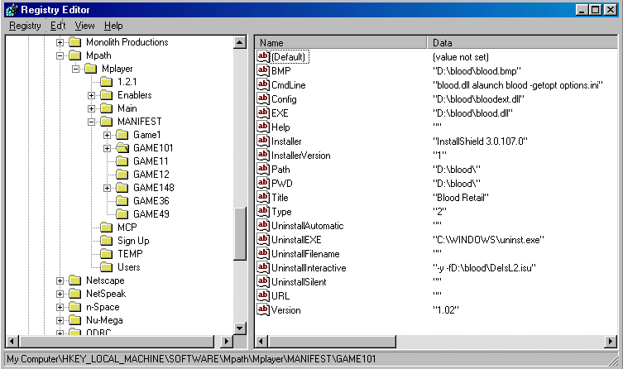Click the folder icon for NetSpeak key
Screen dimensions: 623x369
pyautogui.click(x=75, y=294)
